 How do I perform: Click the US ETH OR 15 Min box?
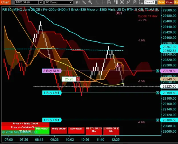[x=94, y=131]
